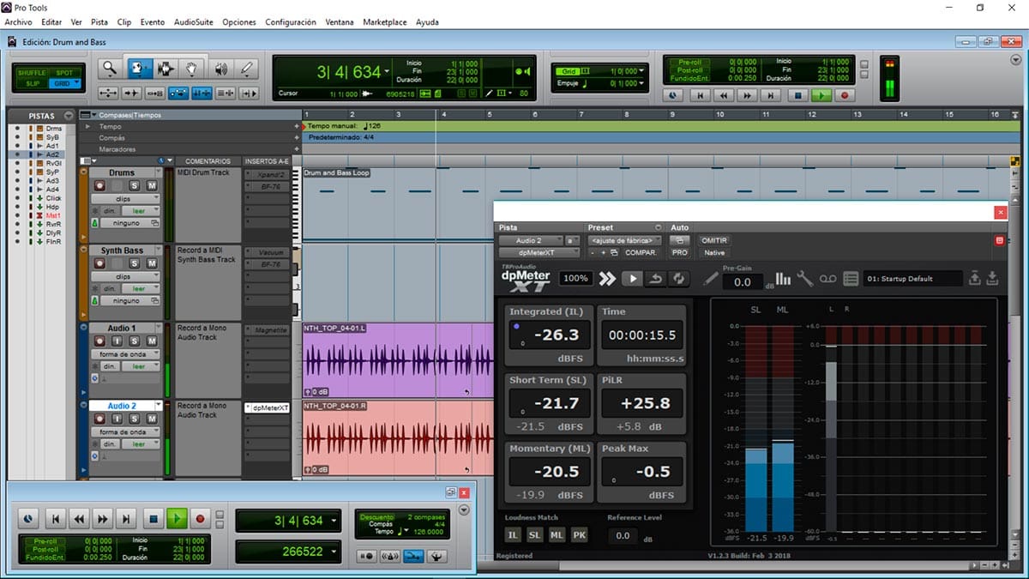The image size is (1029, 579).
Task: Click the IL loudness match button
Action: coord(513,534)
